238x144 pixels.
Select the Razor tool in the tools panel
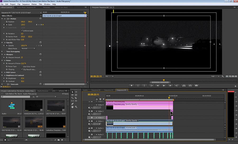[76, 98]
